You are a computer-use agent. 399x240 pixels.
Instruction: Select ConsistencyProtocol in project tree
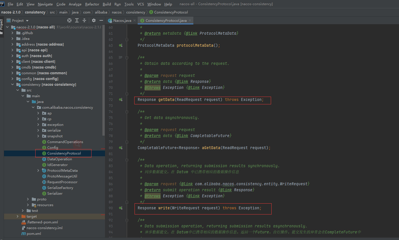tap(64, 153)
